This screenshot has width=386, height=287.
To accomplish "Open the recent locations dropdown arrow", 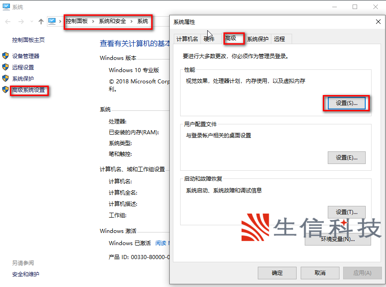I will pyautogui.click(x=31, y=22).
